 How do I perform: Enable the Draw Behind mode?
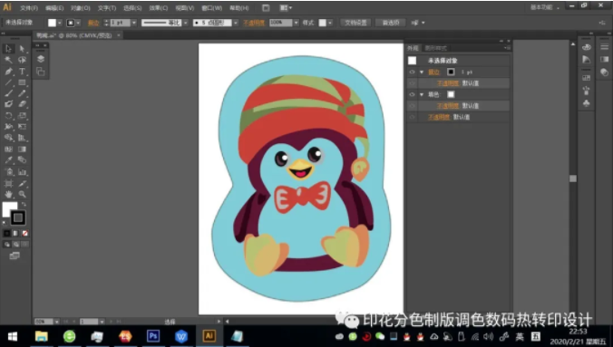coord(16,245)
